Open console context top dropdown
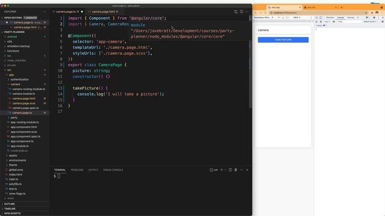 point(327,22)
